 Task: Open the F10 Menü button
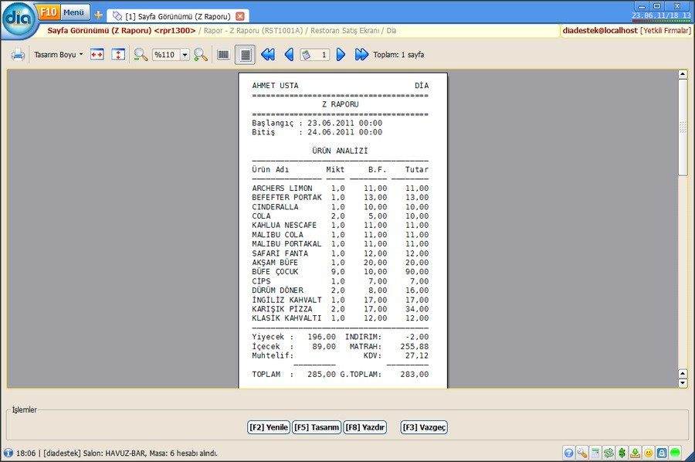click(63, 12)
